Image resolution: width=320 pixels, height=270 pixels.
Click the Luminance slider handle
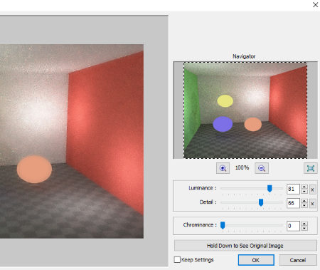(270, 189)
